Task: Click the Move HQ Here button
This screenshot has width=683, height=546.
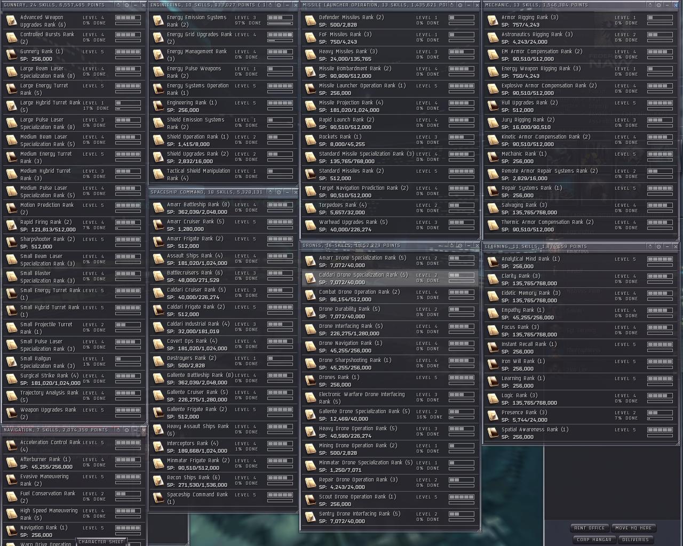Action: (x=633, y=528)
